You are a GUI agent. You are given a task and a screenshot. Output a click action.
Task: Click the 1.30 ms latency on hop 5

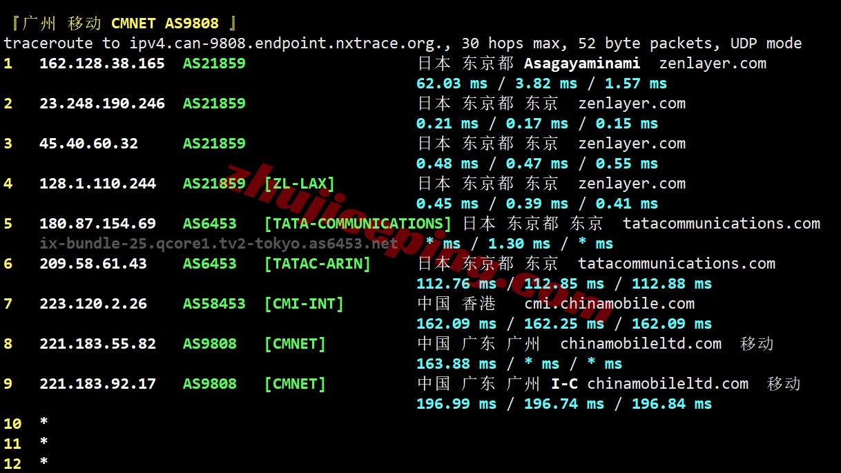tap(519, 244)
